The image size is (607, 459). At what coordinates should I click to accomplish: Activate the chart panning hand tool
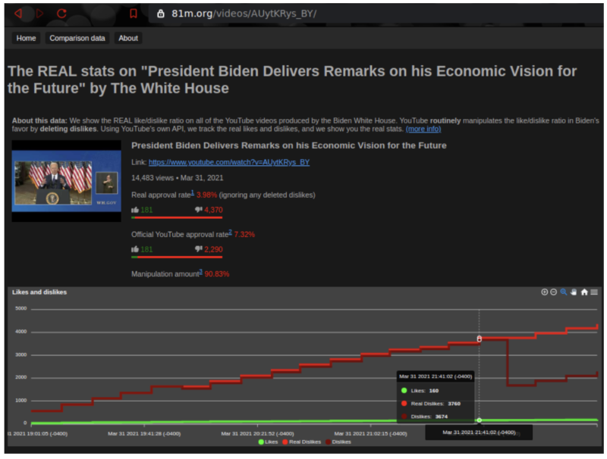[x=574, y=292]
